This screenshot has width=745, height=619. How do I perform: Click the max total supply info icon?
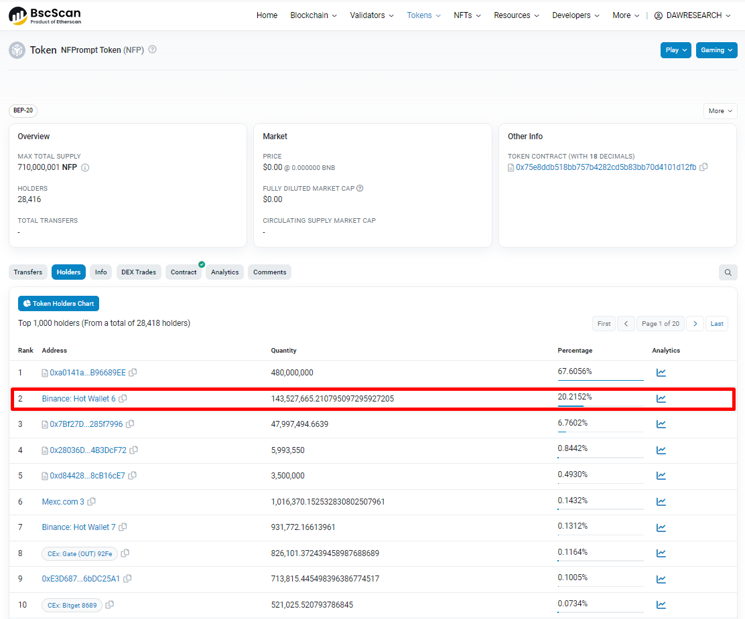click(85, 167)
